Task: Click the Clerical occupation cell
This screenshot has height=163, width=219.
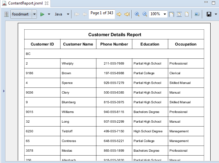Action: [x=175, y=73]
